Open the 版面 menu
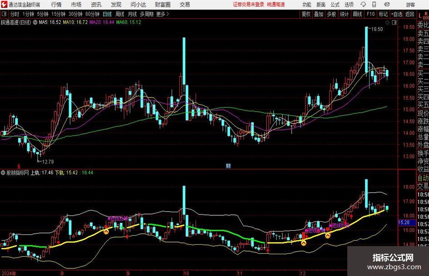Image resolution: width=429 pixels, height=276 pixels. tap(321, 5)
